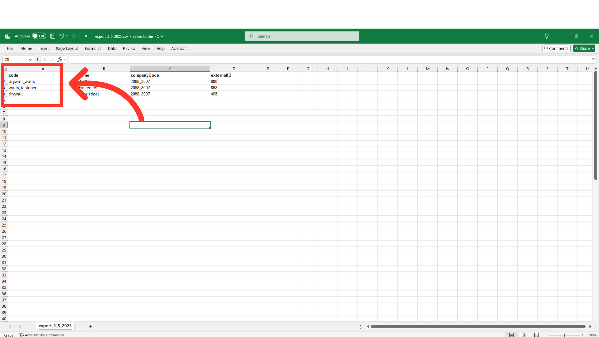Click the lightbulb Tell Me icon
The width and height of the screenshot is (599, 337).
[547, 36]
